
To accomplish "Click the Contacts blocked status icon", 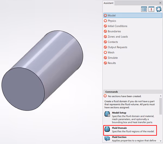I will point(105,42).
